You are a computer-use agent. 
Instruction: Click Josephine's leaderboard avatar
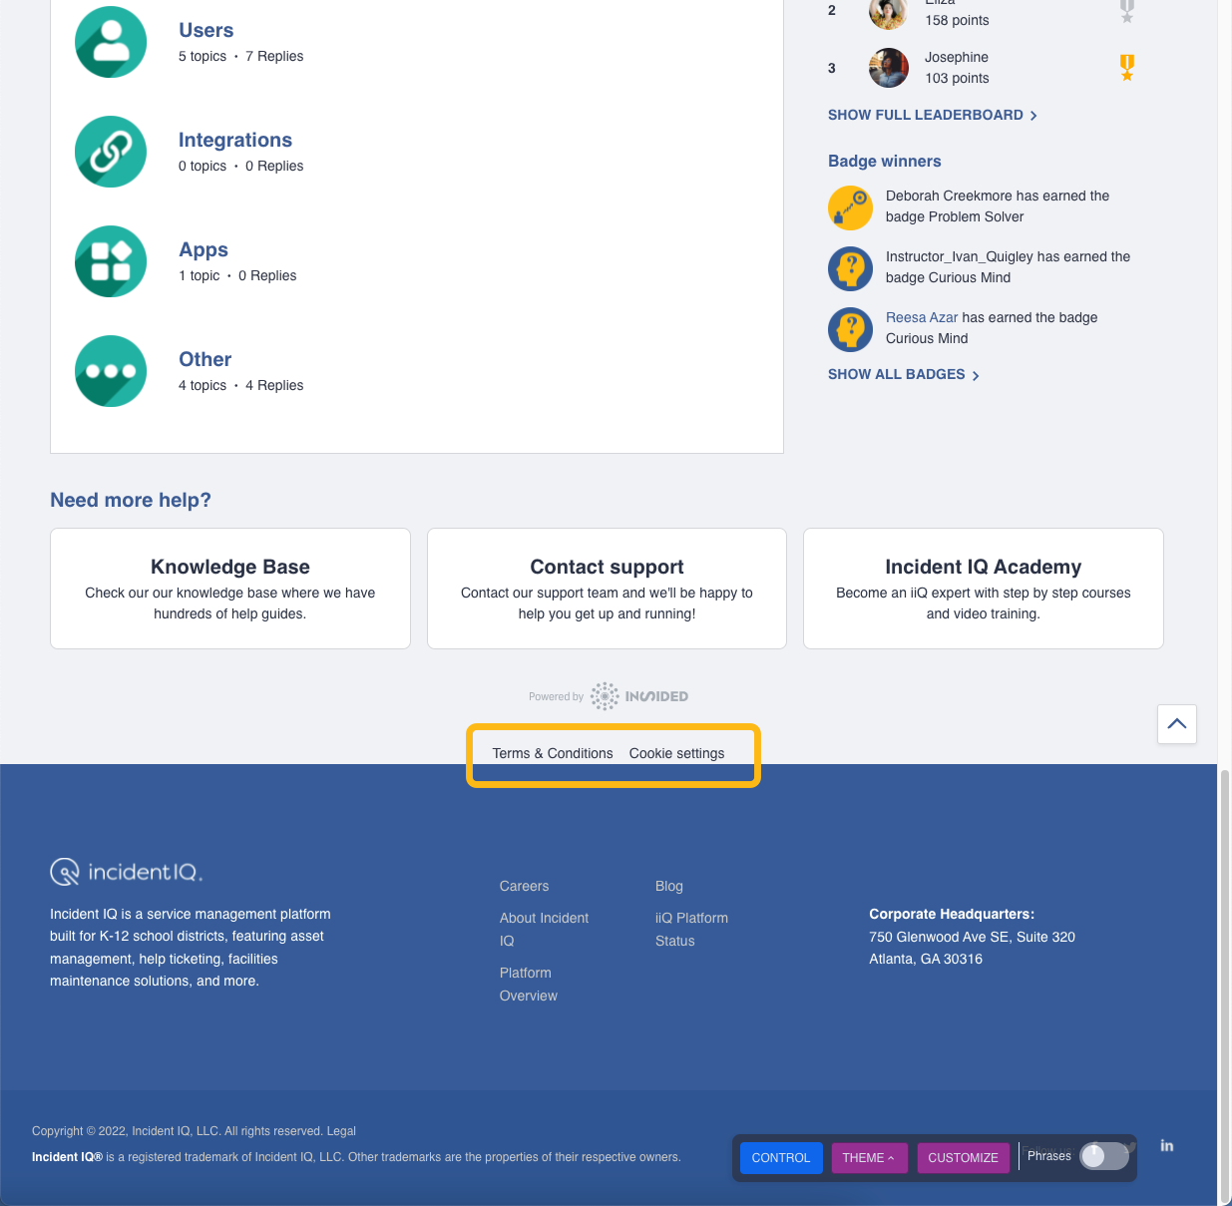pyautogui.click(x=889, y=68)
